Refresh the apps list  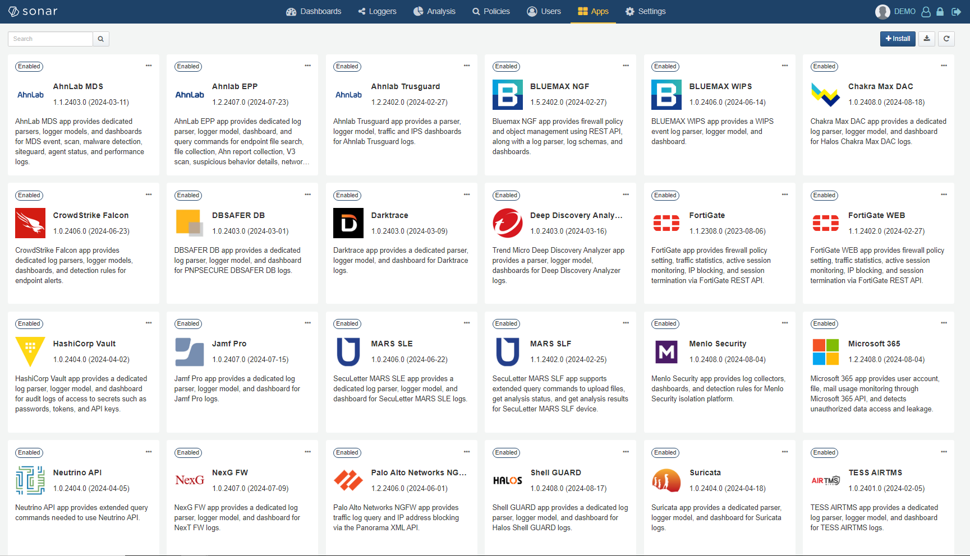click(x=946, y=39)
